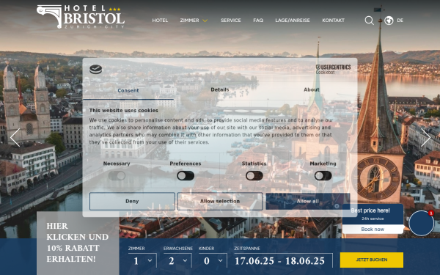Enable the Statistics cookies switch
Viewport: 440px width, 275px height.
(254, 176)
